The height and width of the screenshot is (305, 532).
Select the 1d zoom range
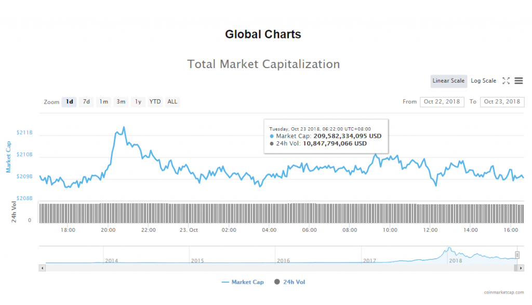[69, 102]
